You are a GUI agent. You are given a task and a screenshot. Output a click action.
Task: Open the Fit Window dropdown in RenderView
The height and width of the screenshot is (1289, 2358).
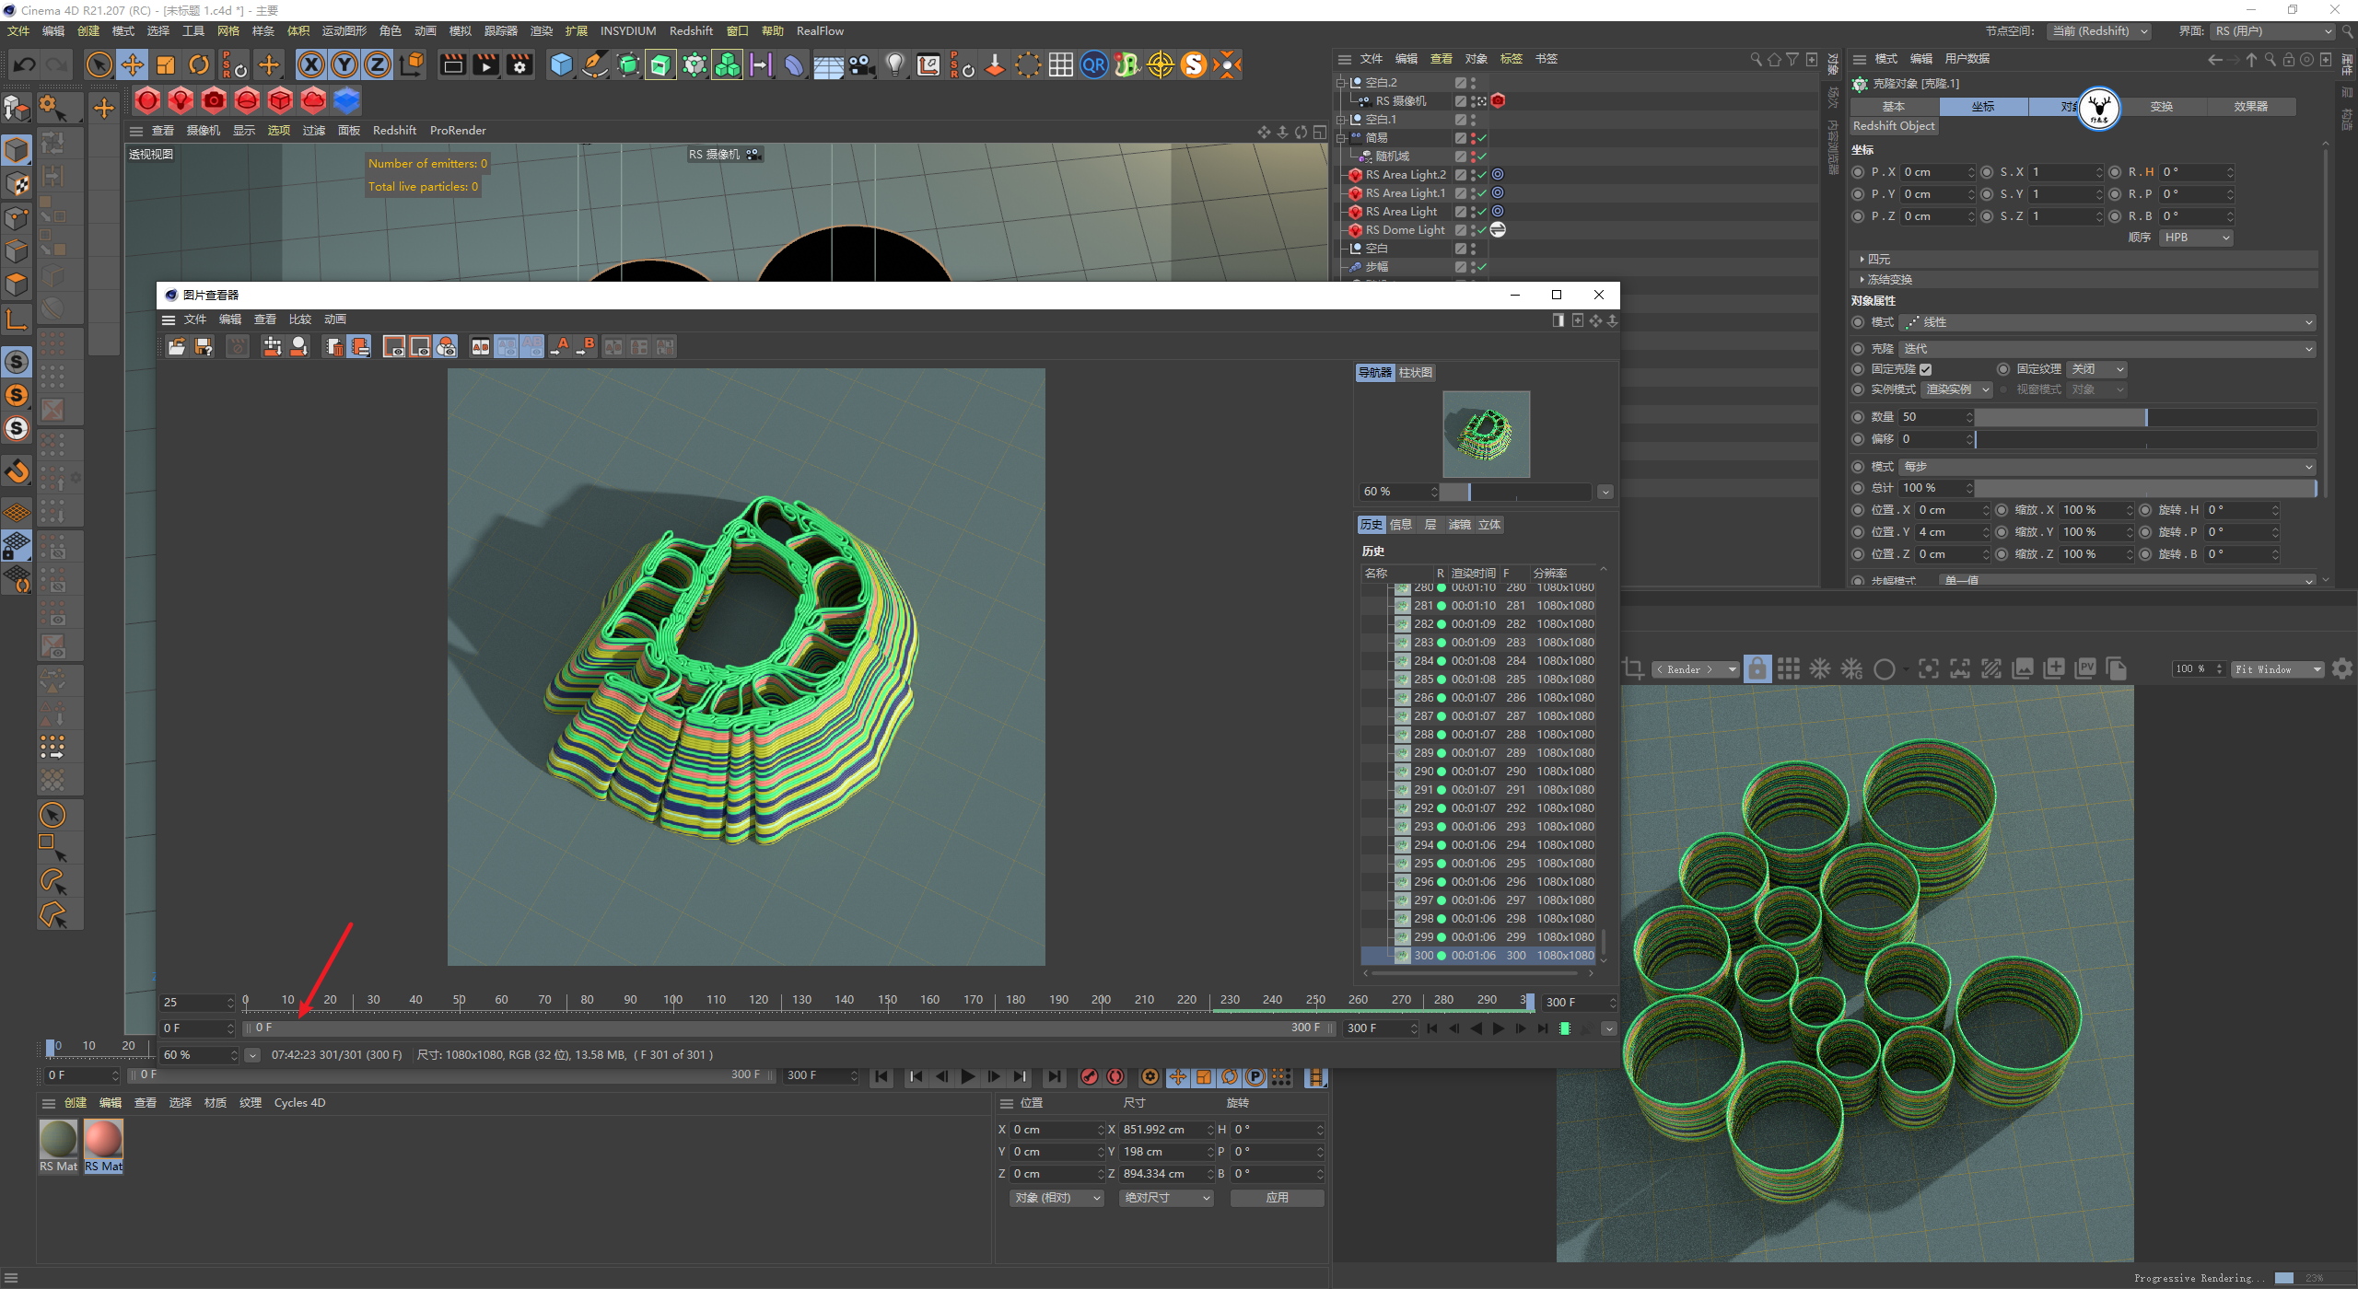[x=2277, y=669]
